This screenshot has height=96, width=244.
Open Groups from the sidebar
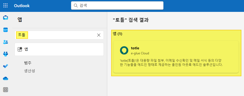point(6,54)
